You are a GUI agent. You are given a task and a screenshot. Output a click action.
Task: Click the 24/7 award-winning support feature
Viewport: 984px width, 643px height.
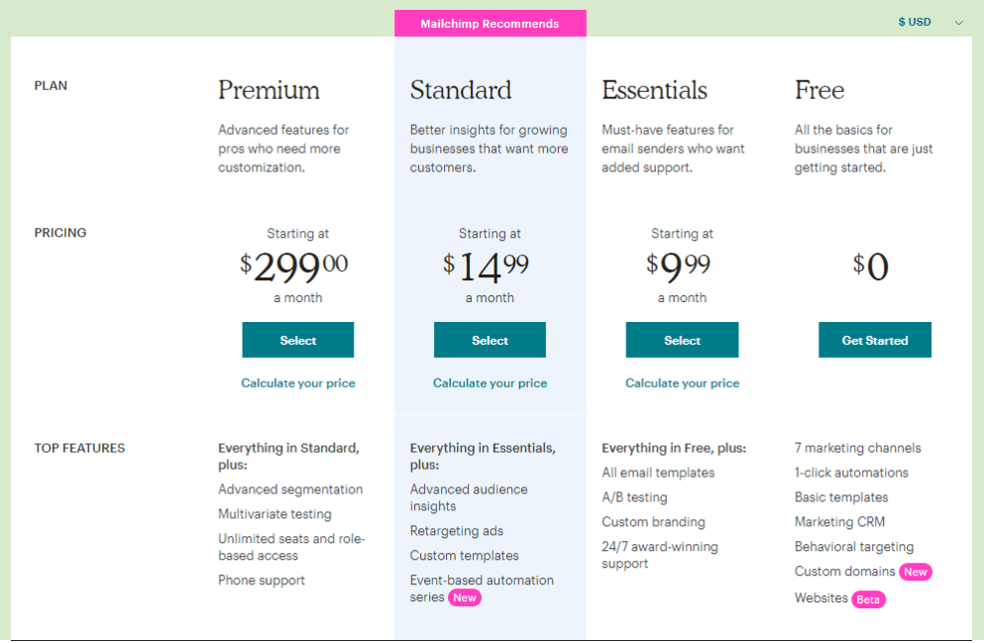(657, 555)
